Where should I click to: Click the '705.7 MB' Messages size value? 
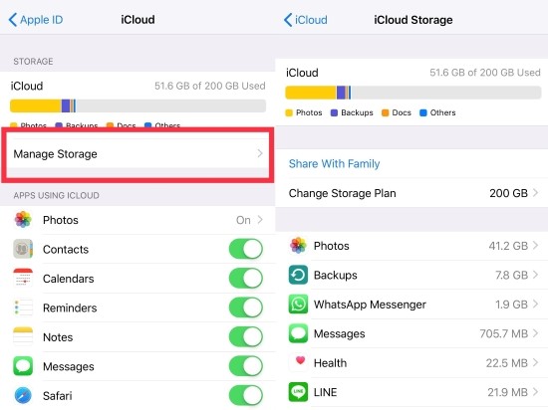click(503, 333)
